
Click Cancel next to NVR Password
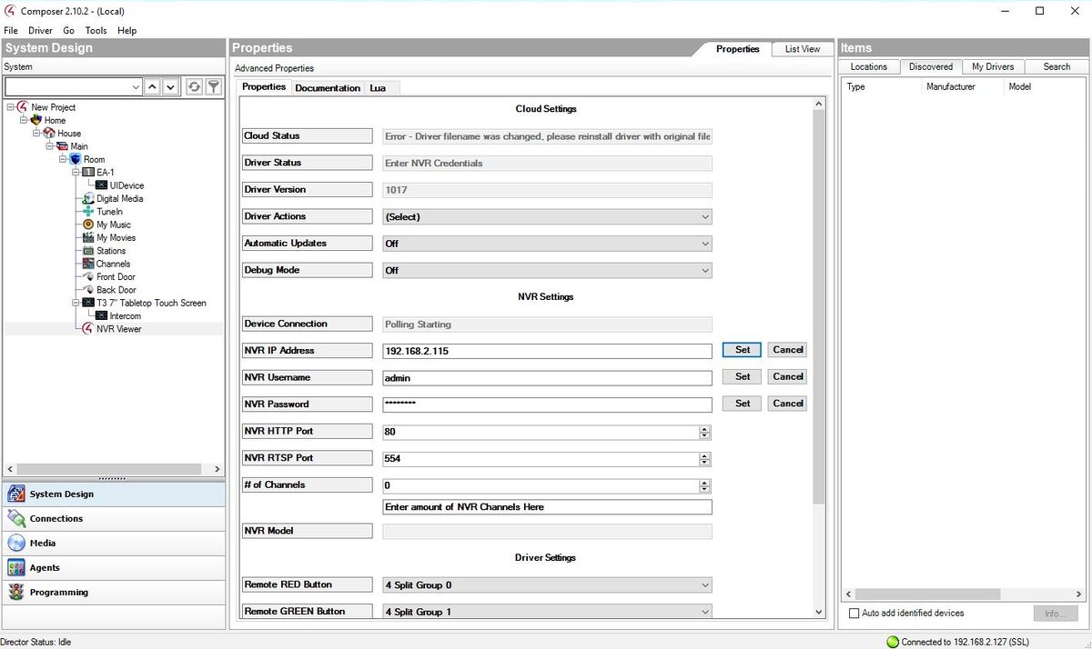coord(787,404)
